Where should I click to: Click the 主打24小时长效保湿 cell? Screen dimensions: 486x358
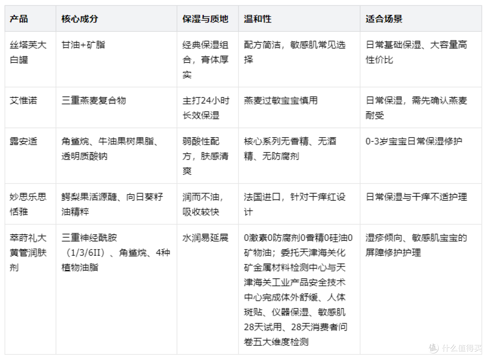pos(207,107)
